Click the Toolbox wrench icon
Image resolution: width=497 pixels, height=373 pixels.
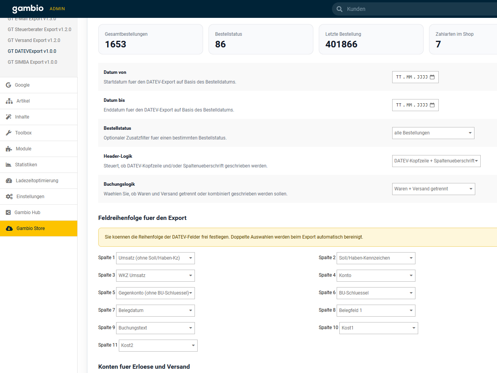click(9, 133)
